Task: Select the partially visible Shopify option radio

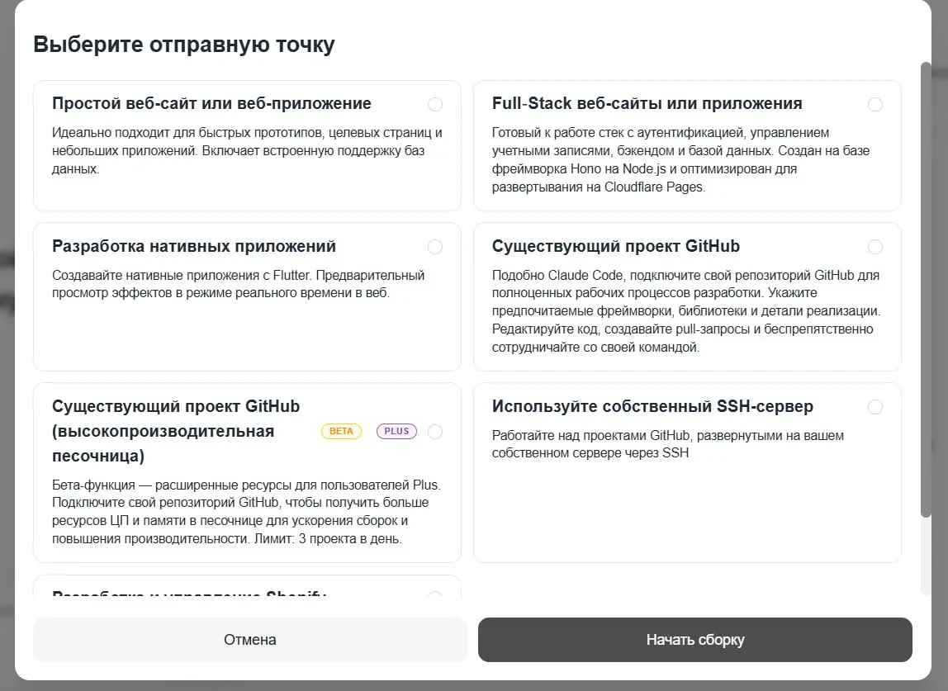Action: (435, 596)
